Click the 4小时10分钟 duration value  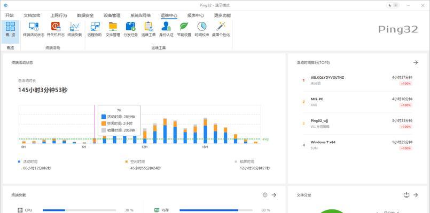(x=402, y=99)
